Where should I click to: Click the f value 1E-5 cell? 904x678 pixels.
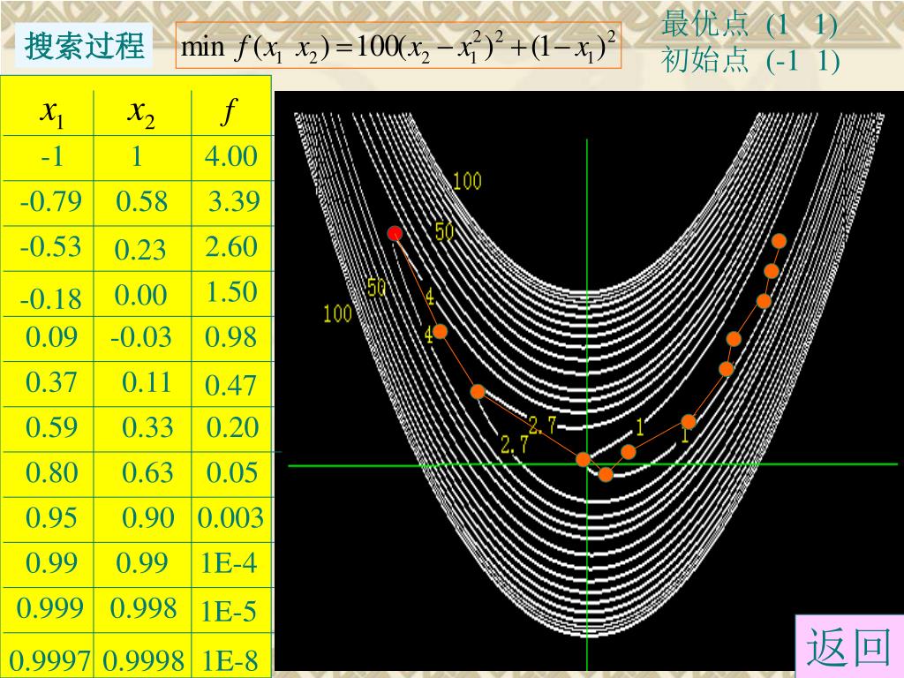pos(230,611)
